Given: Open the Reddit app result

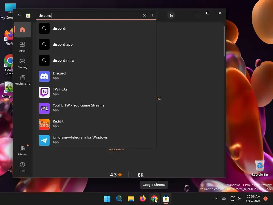Looking at the screenshot, I should [96, 124].
